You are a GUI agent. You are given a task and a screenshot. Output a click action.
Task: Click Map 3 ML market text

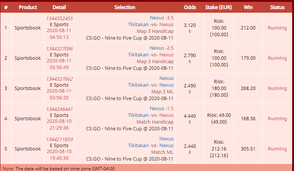162,92
